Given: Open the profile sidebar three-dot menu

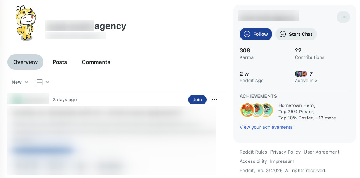Looking at the screenshot, I should tap(343, 17).
